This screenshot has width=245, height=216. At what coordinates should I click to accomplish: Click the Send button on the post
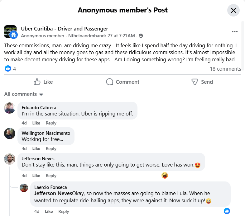coord(202,82)
